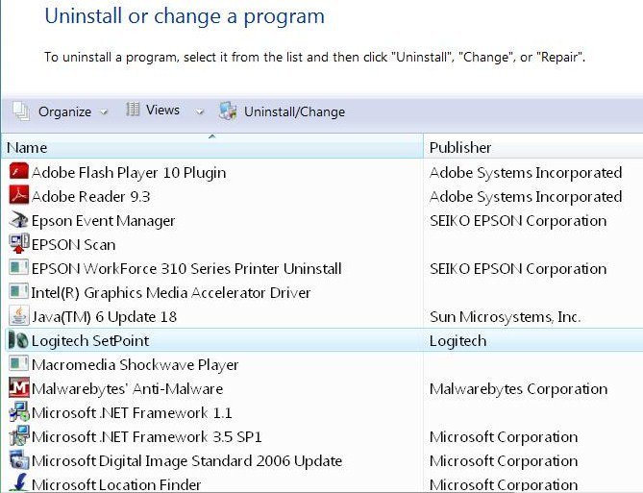
Task: Select Java(TM) 6 Update 18 name
Action: (104, 316)
